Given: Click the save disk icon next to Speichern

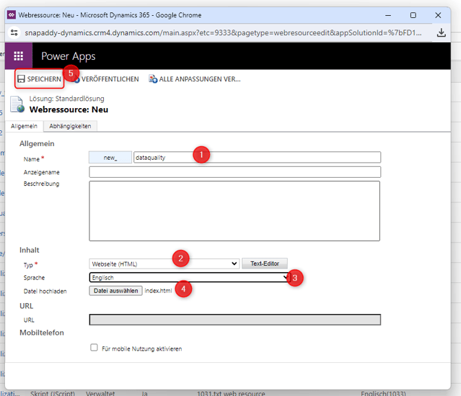Looking at the screenshot, I should click(21, 79).
